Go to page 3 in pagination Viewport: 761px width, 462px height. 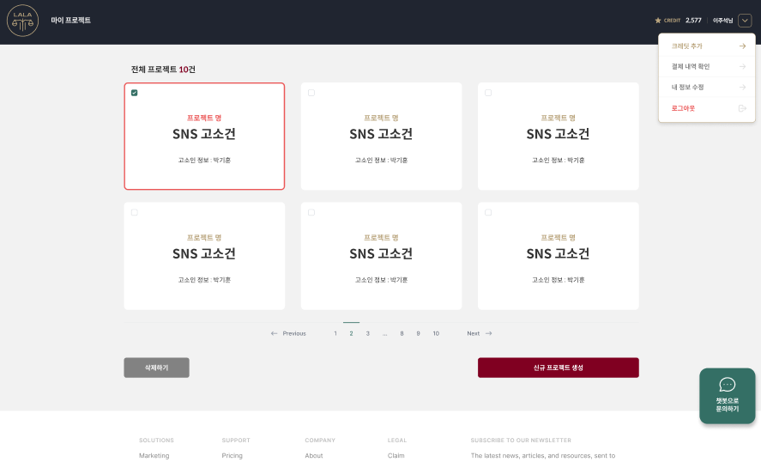click(x=367, y=333)
